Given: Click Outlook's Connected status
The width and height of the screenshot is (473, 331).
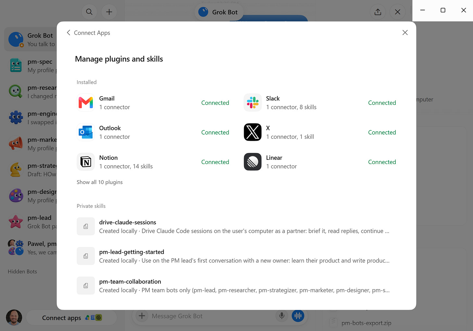Looking at the screenshot, I should 215,132.
